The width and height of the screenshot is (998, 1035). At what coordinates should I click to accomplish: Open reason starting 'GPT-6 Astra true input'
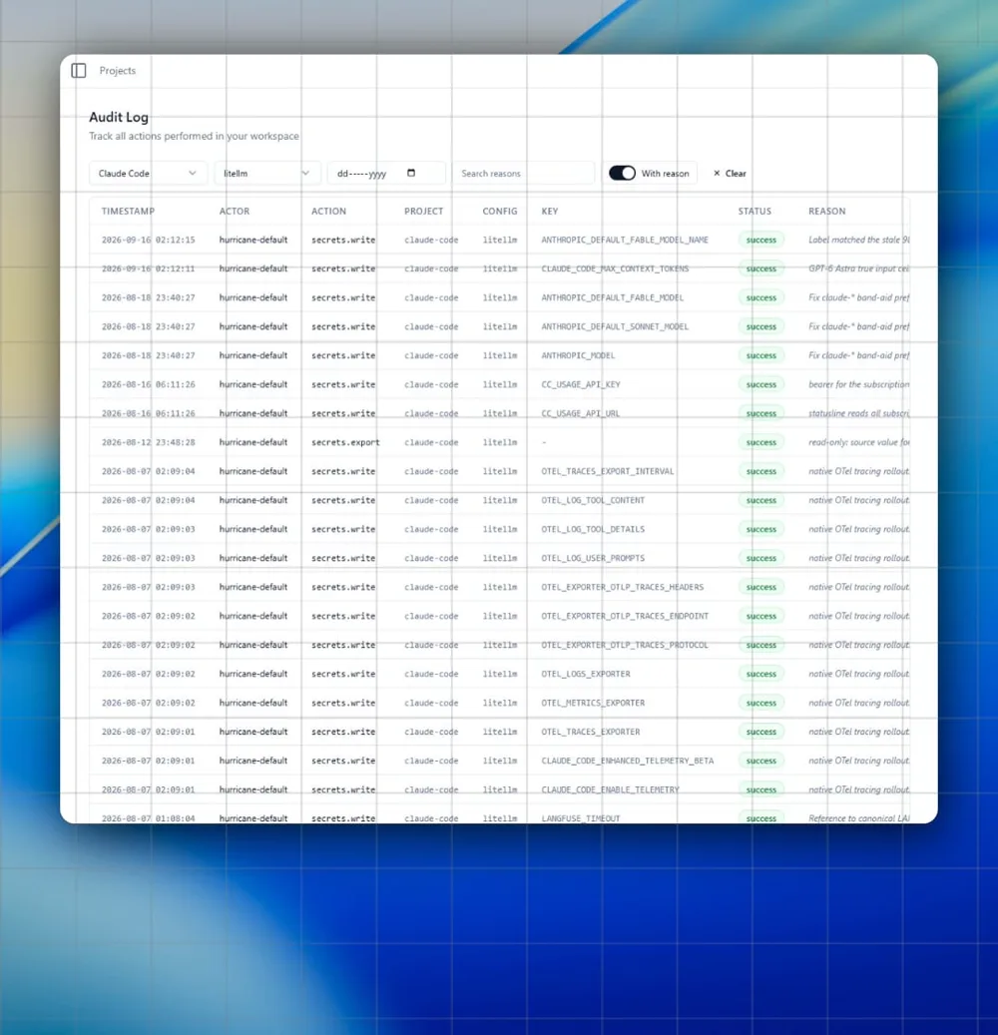point(858,268)
